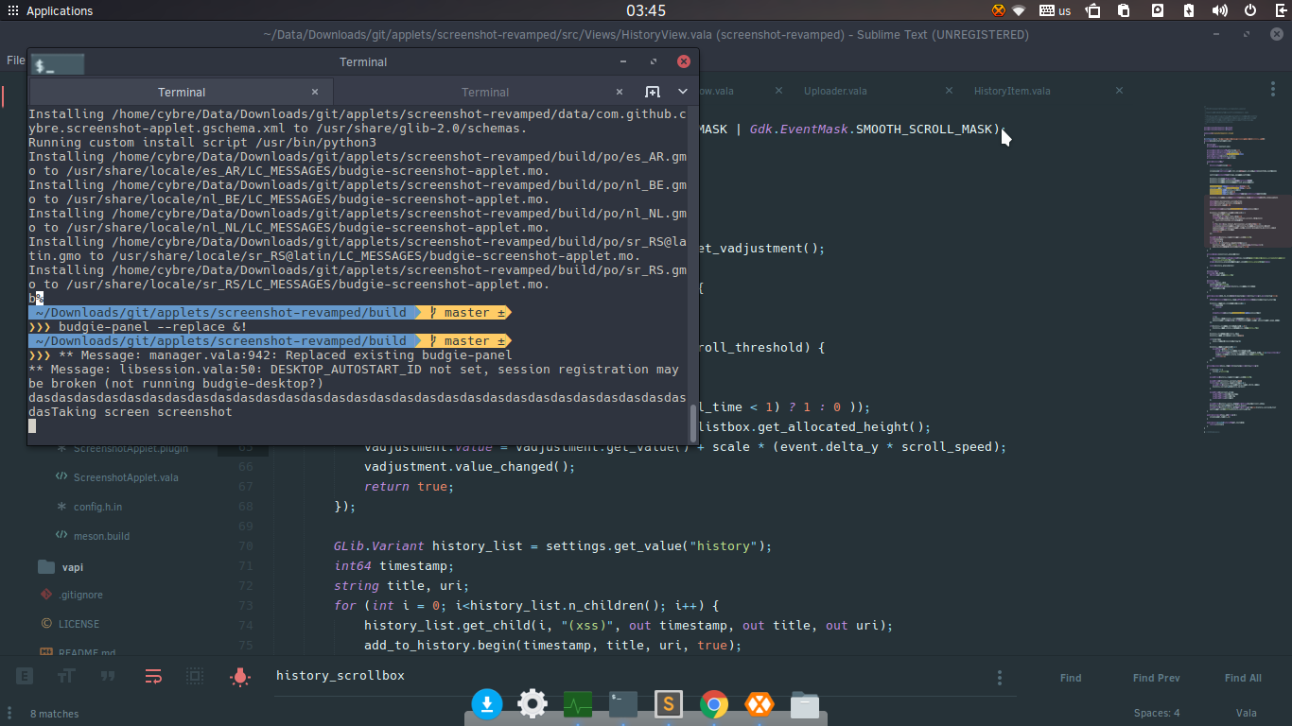Toggle highlight matches lightbulb option

[240, 677]
